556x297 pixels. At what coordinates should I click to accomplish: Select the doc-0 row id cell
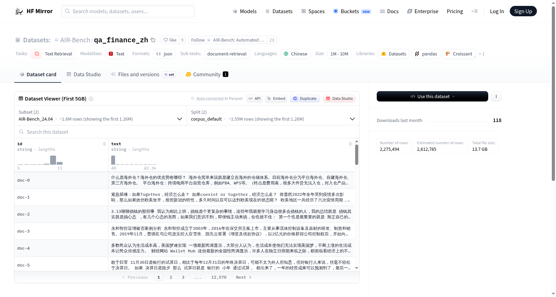61,181
